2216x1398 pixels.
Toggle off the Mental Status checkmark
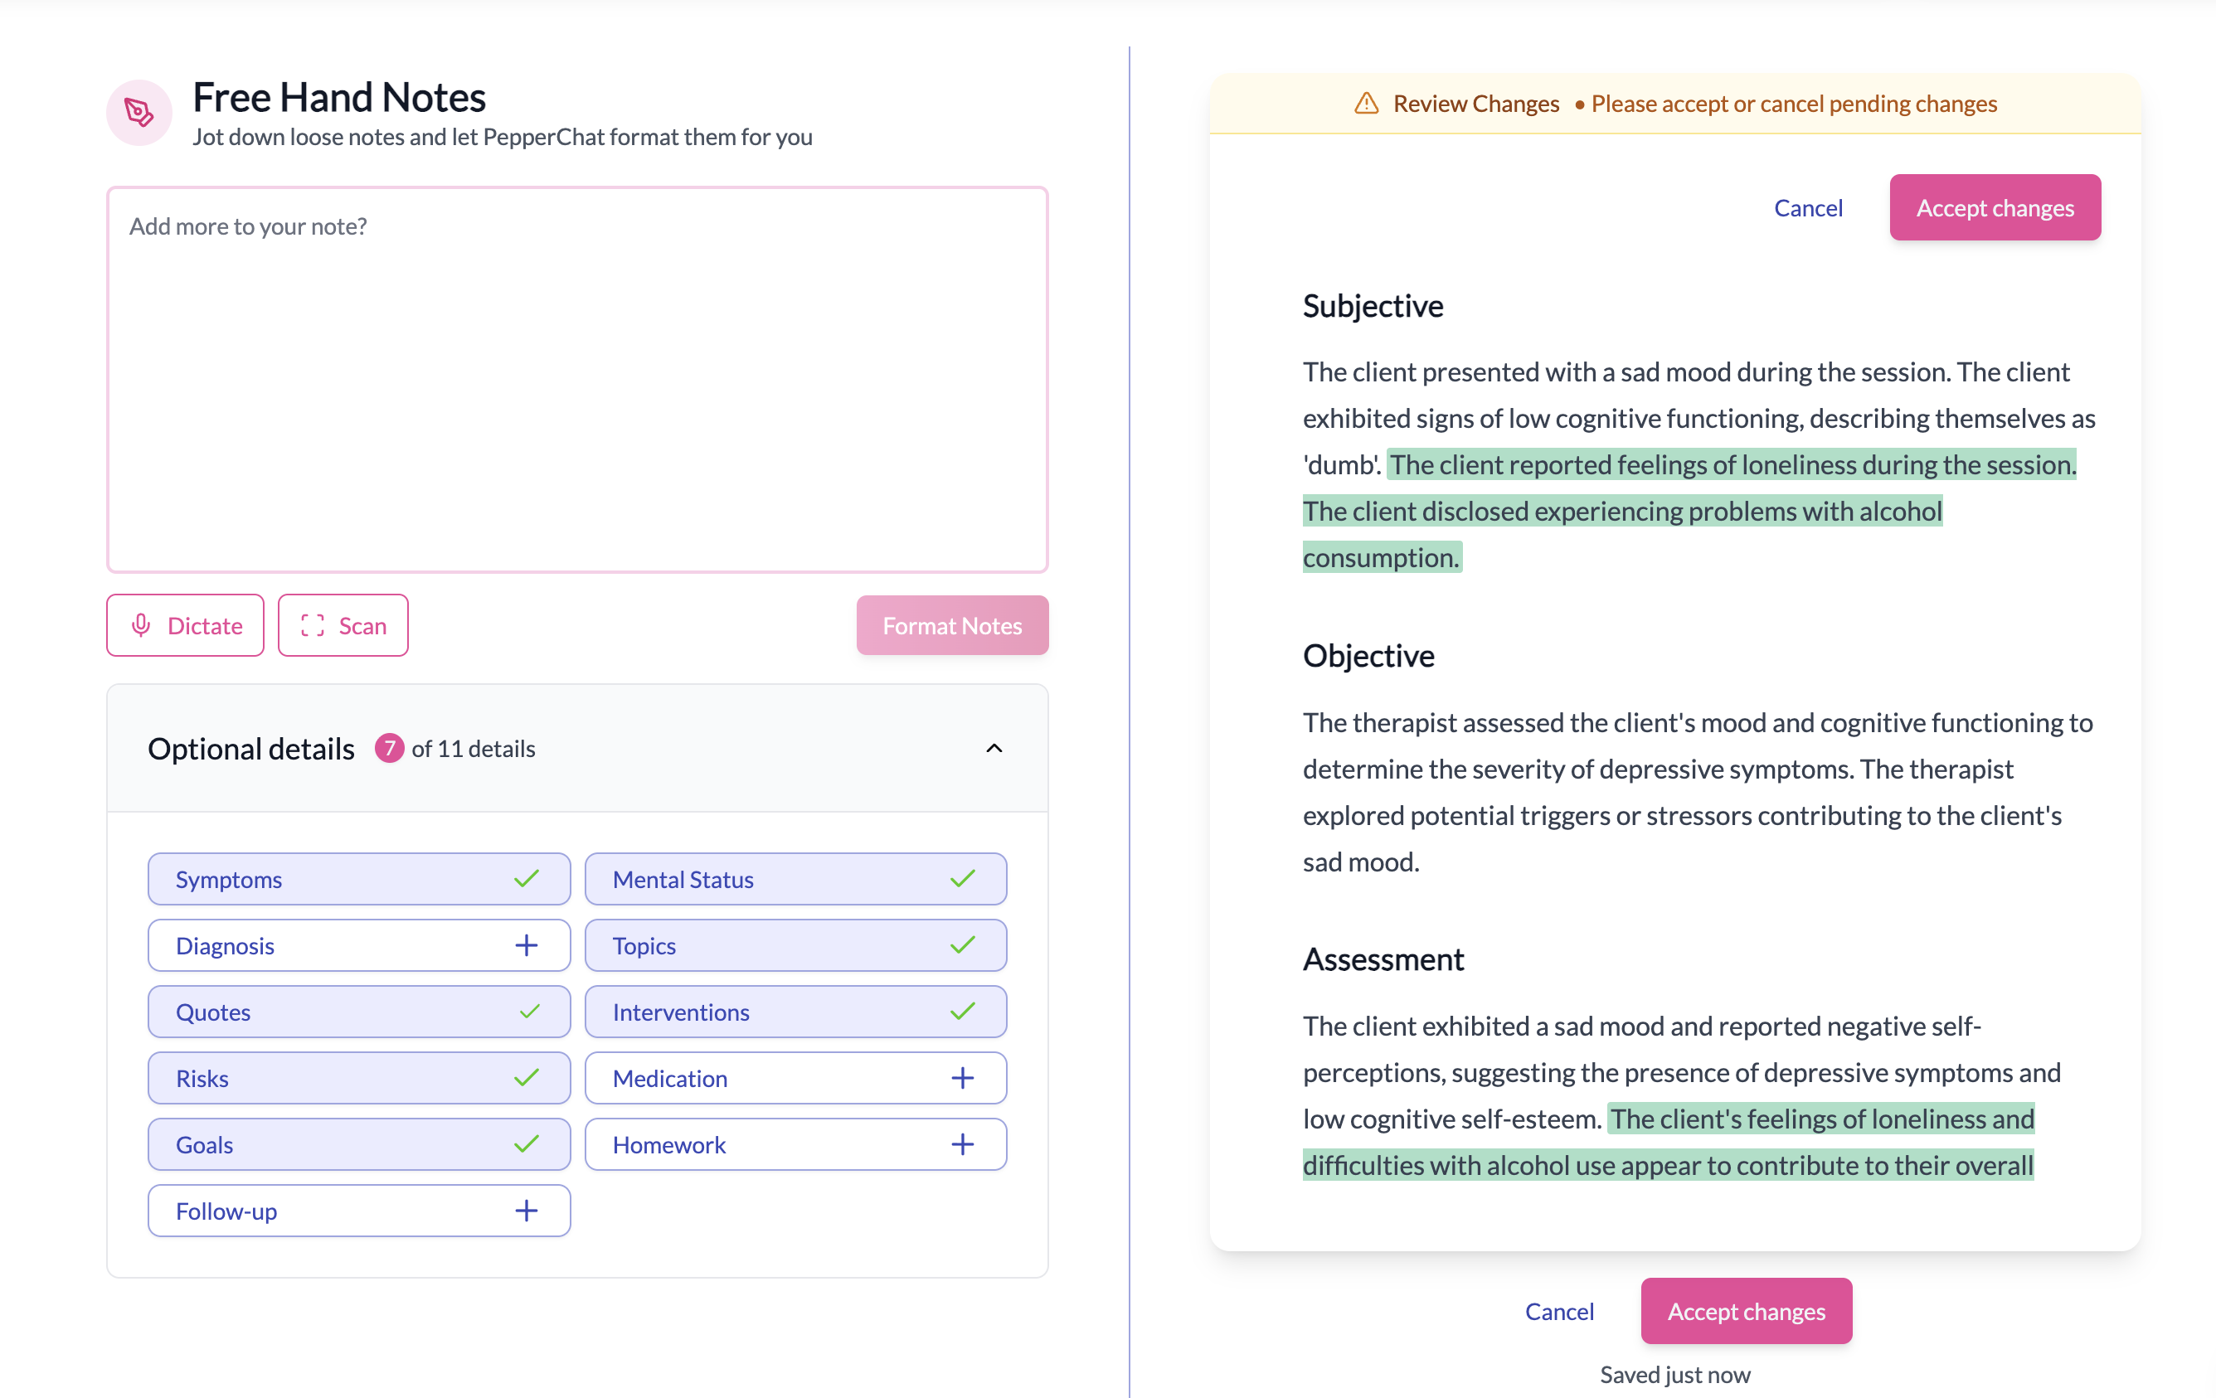point(963,879)
